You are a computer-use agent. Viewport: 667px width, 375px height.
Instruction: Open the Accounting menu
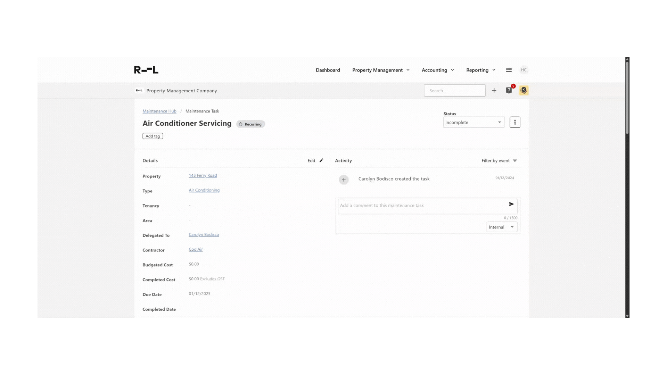[x=438, y=70]
